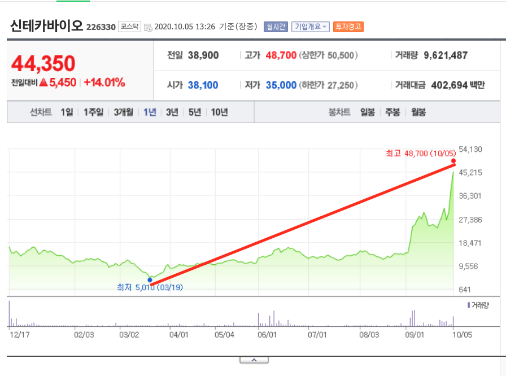The height and width of the screenshot is (376, 506).
Task: Click the 10/05 date axis label
Action: (462, 335)
